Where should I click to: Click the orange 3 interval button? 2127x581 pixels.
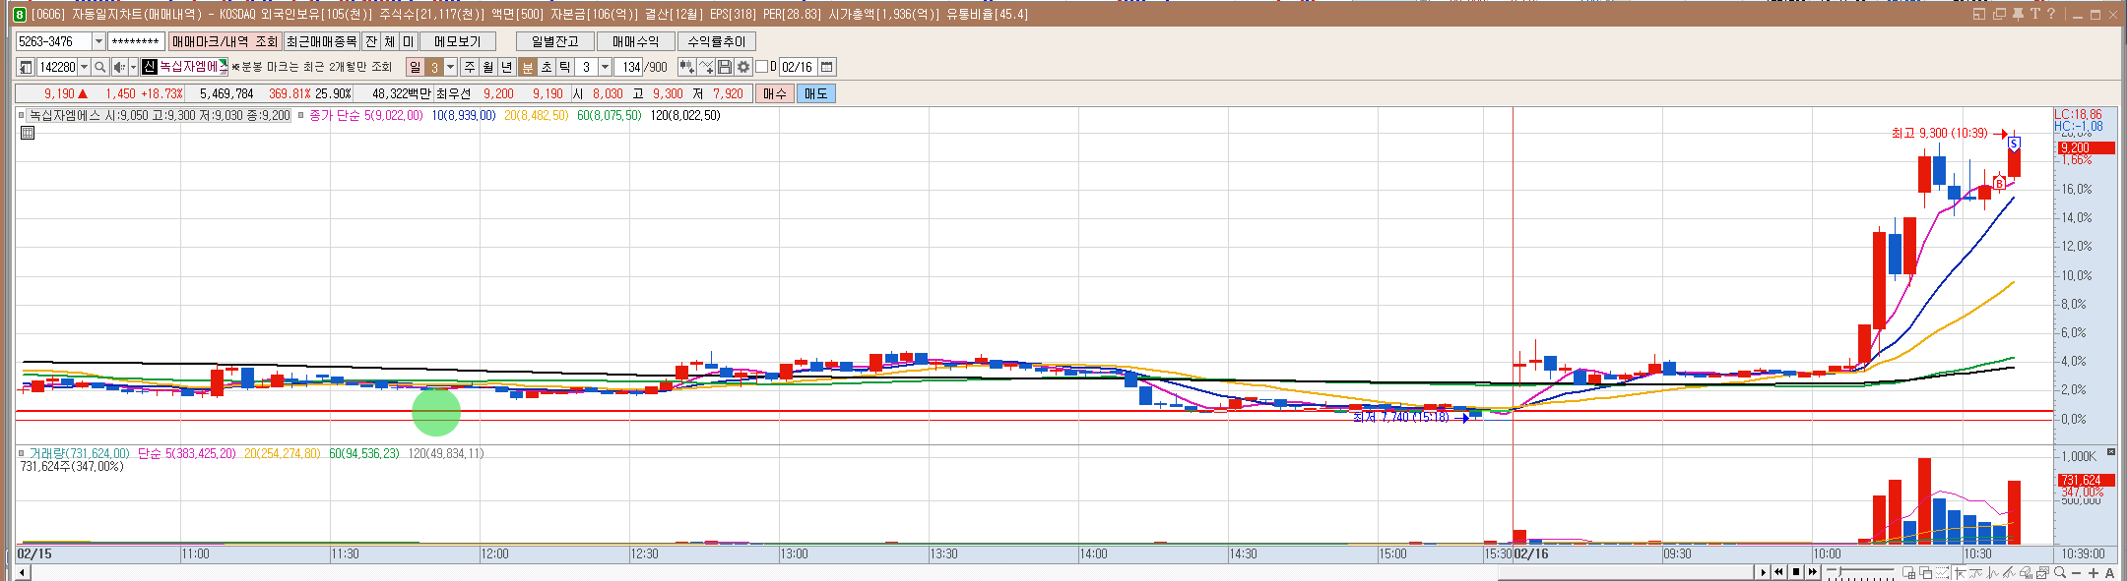pyautogui.click(x=434, y=67)
